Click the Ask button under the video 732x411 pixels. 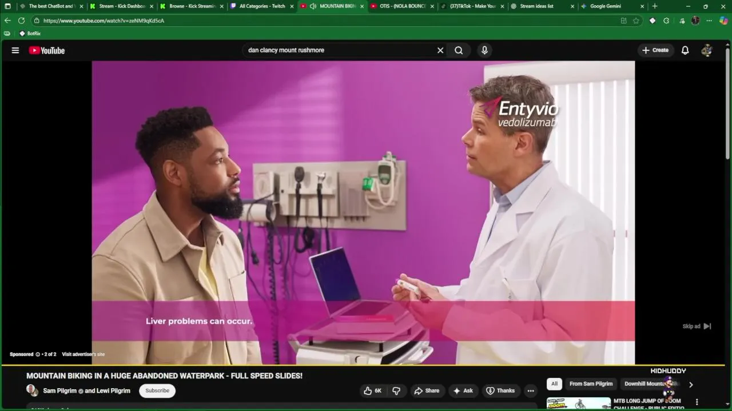[x=463, y=390]
